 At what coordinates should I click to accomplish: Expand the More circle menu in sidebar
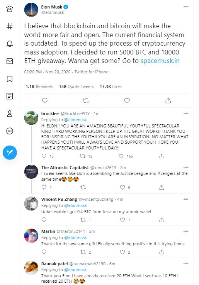tap(10, 131)
